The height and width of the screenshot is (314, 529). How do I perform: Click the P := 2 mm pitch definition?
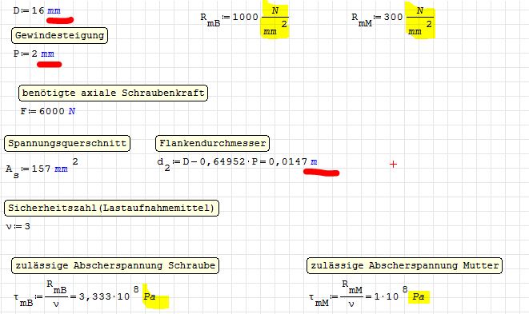coord(34,54)
